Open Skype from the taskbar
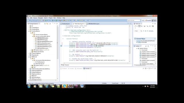This screenshot has height=103, width=184. (x=64, y=86)
